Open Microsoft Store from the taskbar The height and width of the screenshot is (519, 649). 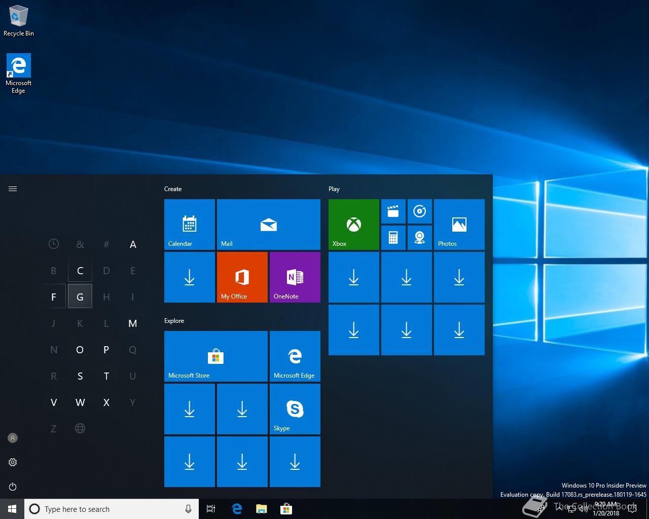(x=286, y=509)
